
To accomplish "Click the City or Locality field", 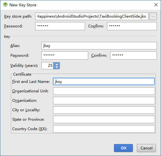I will (x=104, y=110).
